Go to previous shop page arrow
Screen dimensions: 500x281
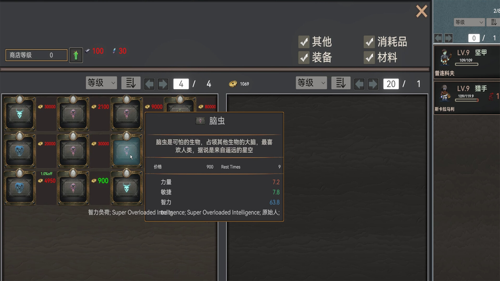149,84
